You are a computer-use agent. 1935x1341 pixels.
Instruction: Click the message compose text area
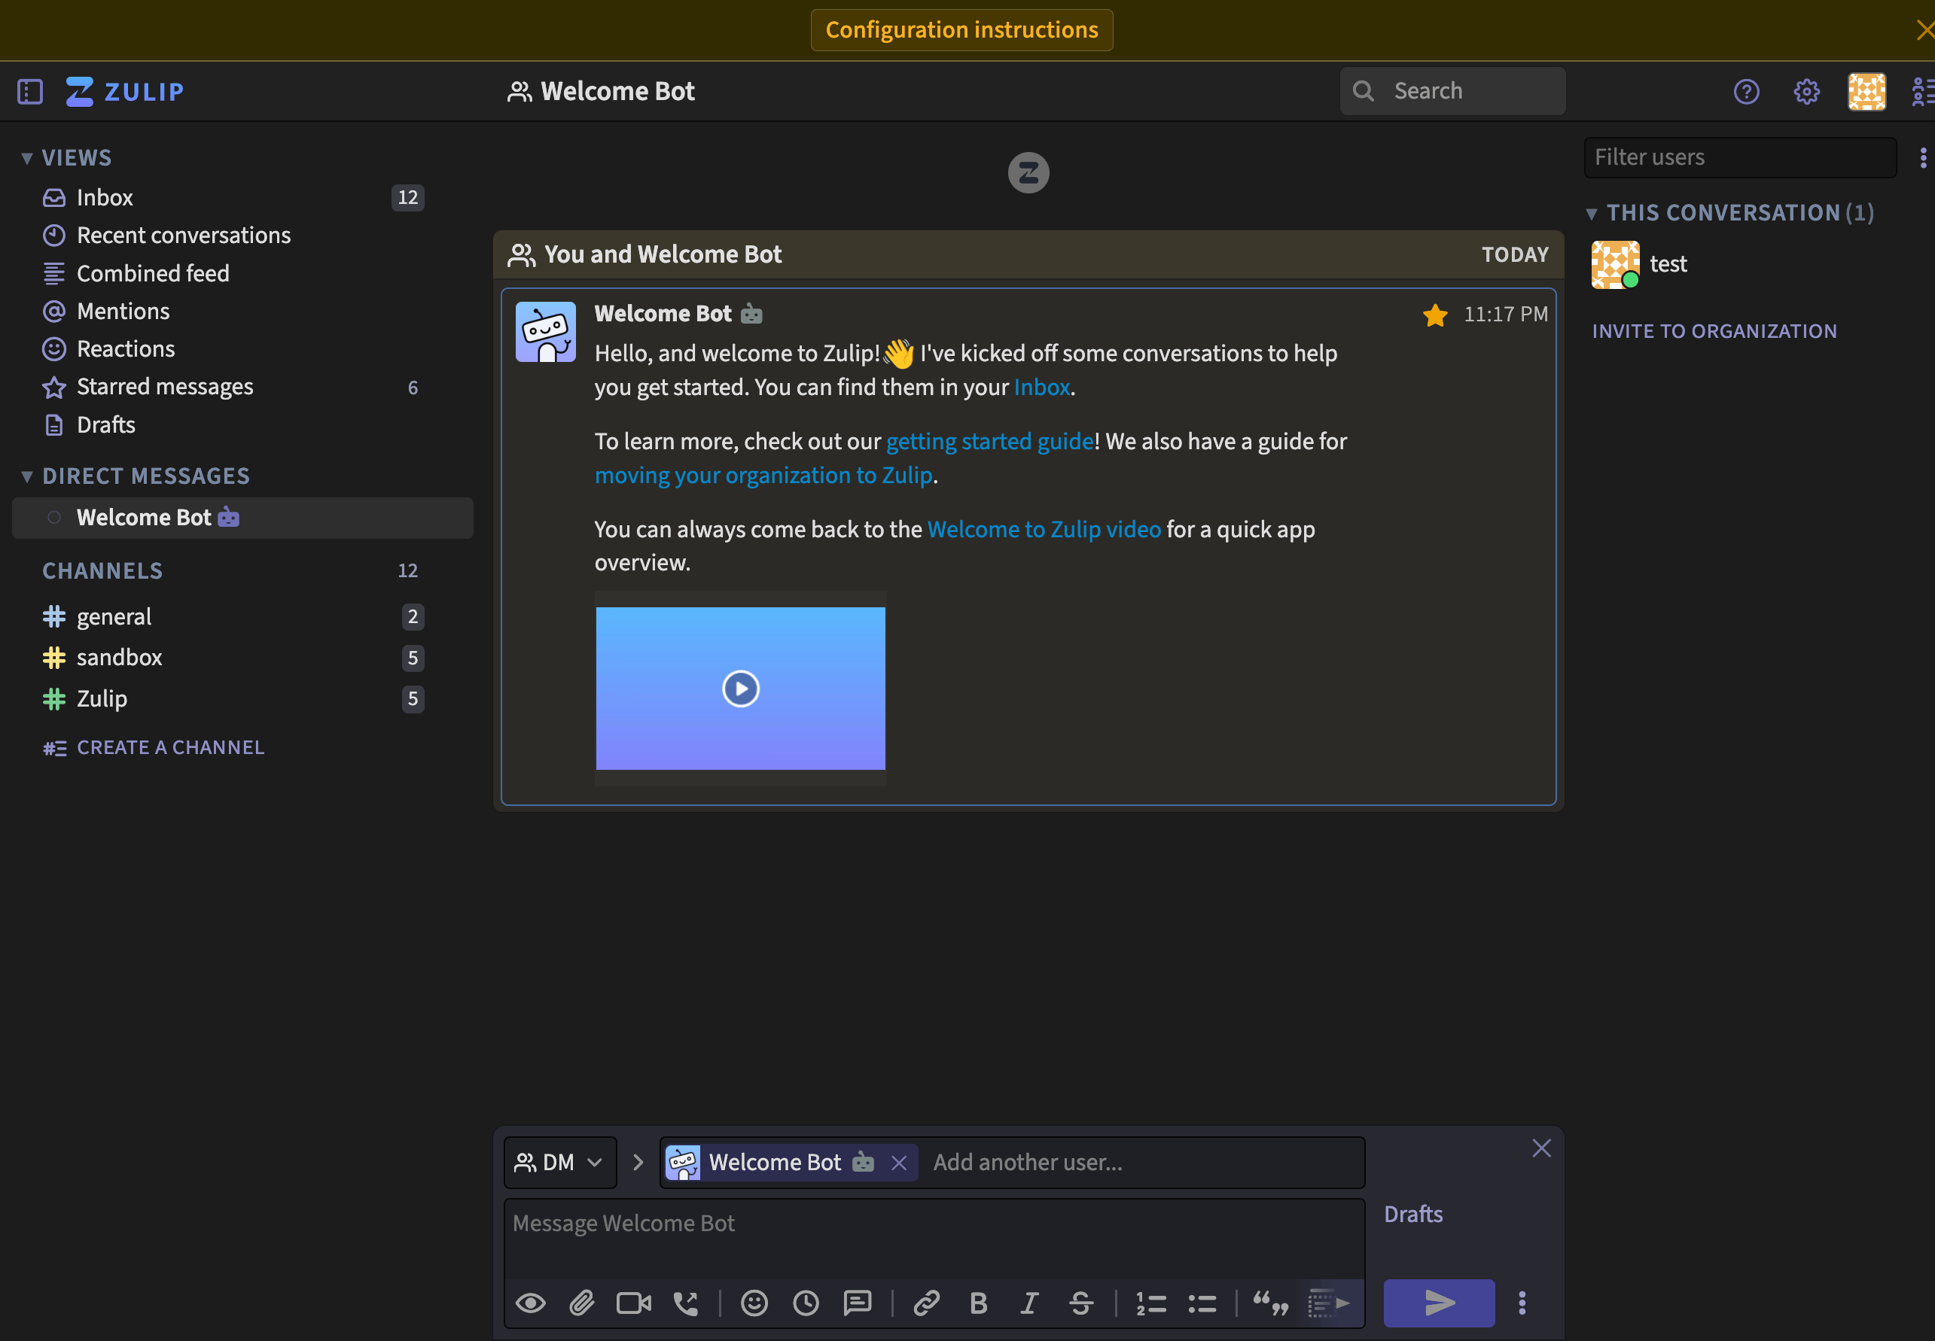point(934,1240)
